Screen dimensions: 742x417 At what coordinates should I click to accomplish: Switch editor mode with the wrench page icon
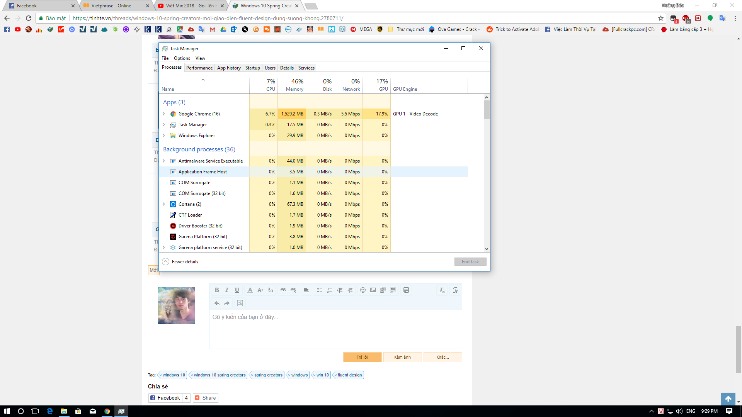(455, 290)
